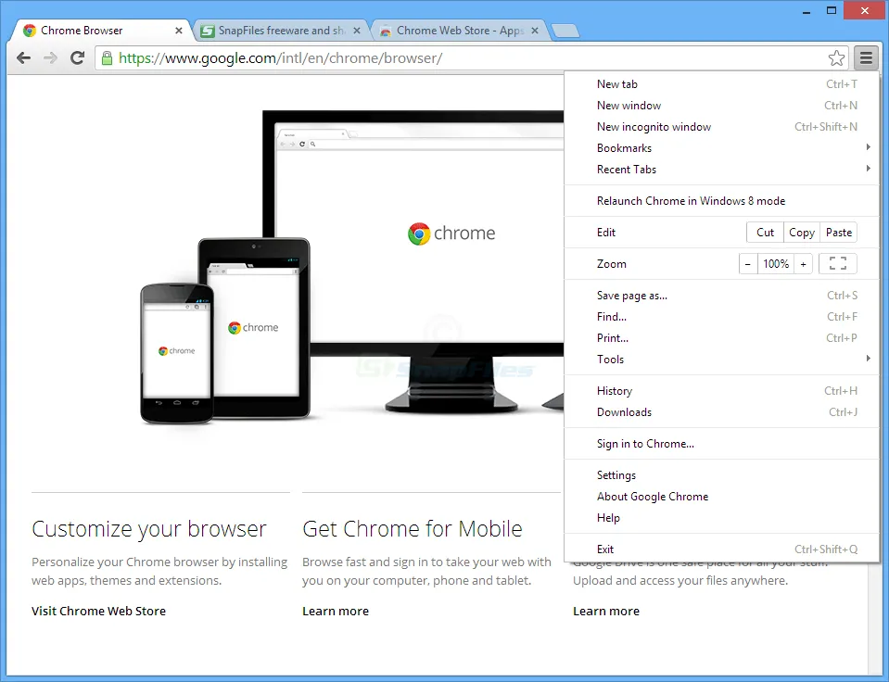This screenshot has width=889, height=682.
Task: Choose New tab from the menu
Action: coord(722,84)
